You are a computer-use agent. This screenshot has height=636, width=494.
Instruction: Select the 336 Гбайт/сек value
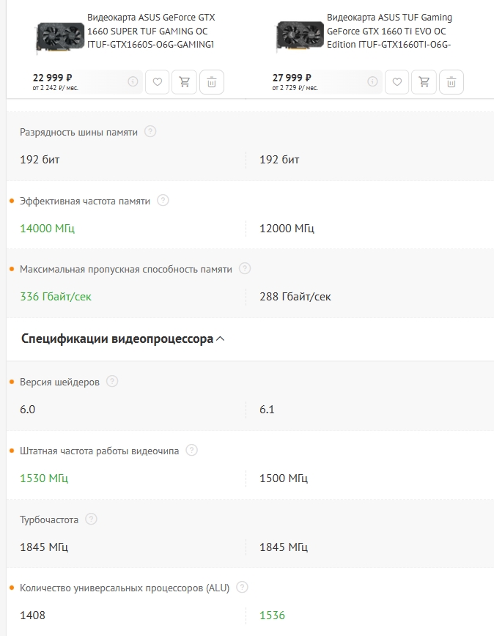pos(56,297)
